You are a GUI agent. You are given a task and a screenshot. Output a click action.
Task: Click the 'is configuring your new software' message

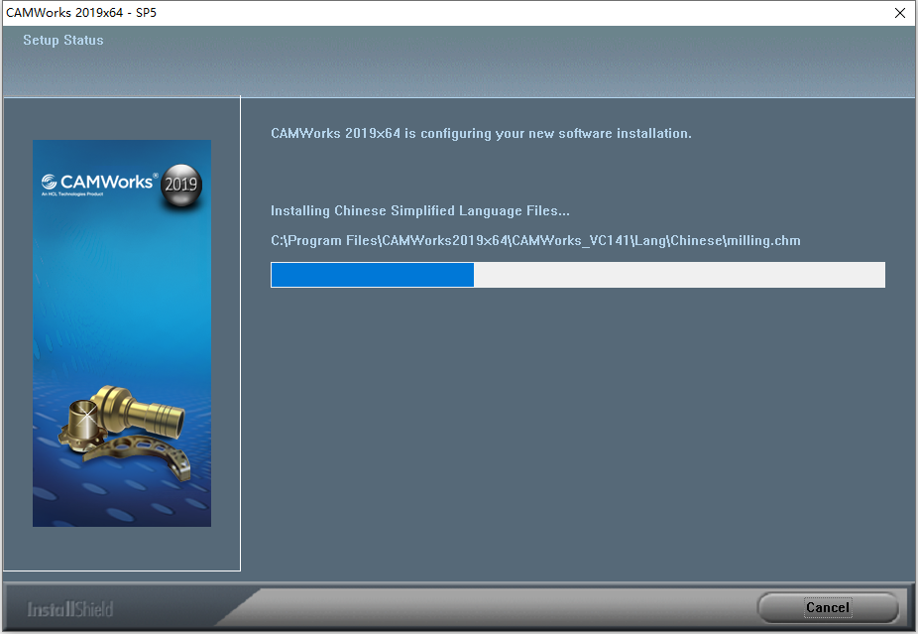pyautogui.click(x=481, y=134)
